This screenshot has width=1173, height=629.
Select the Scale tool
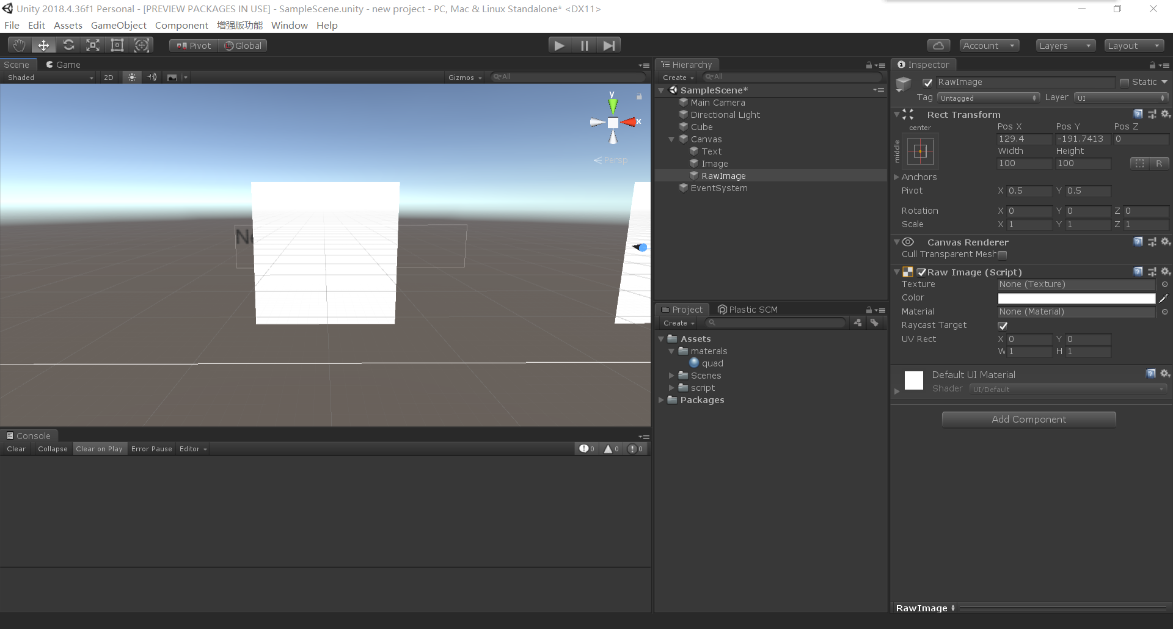click(x=93, y=45)
